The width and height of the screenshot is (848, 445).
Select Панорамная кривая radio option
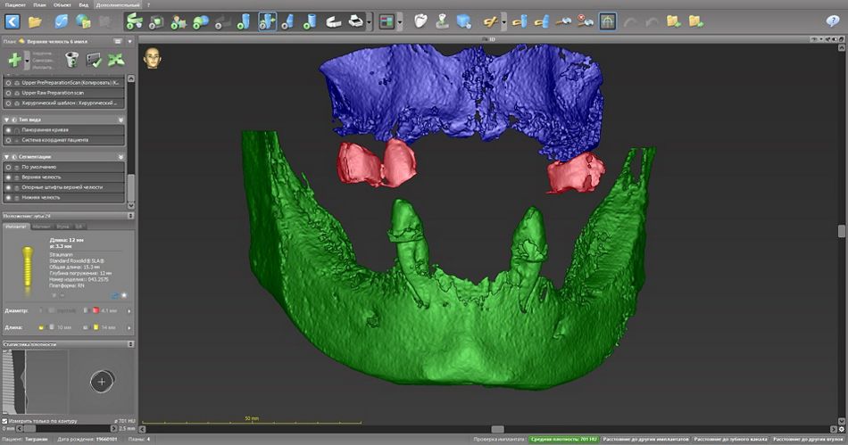coord(9,129)
